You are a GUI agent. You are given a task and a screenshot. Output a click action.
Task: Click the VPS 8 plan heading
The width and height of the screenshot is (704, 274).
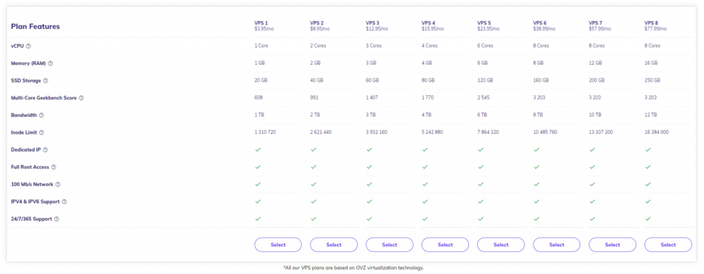[651, 23]
